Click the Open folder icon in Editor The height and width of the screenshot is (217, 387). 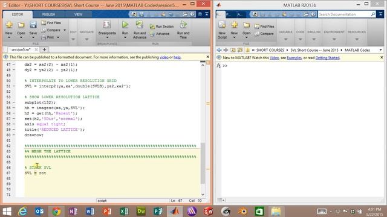pyautogui.click(x=21, y=25)
